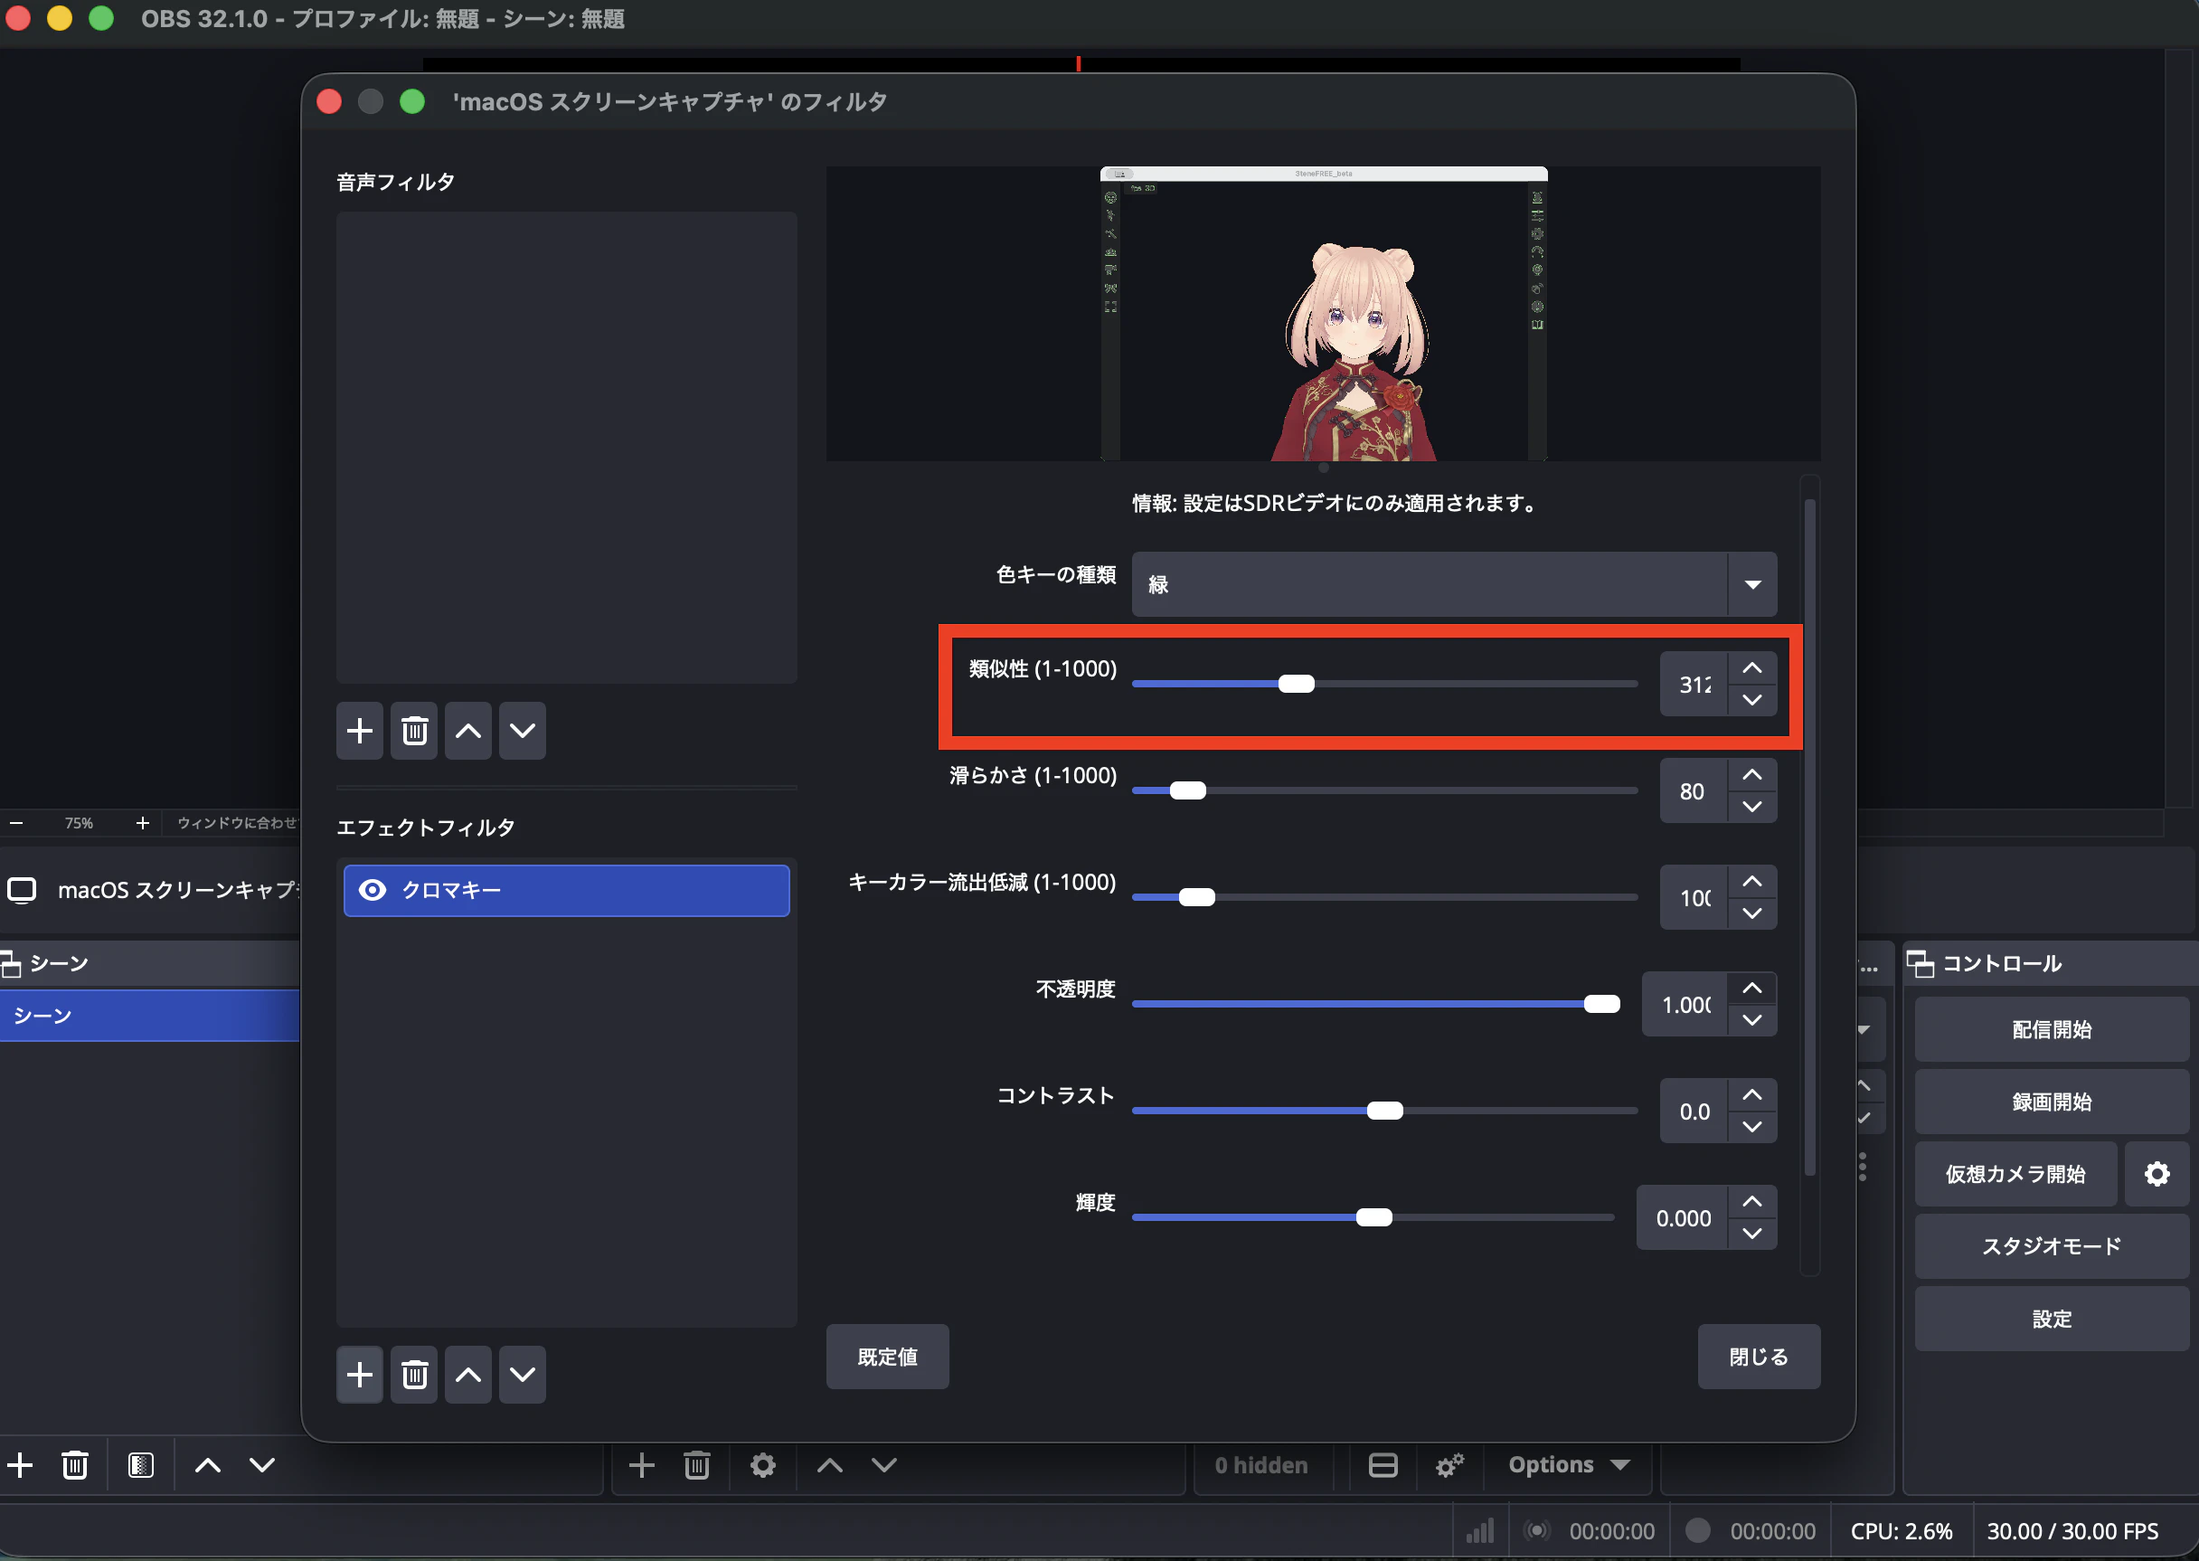The width and height of the screenshot is (2199, 1561).
Task: Click the 滑らかさ value input field
Action: tap(1694, 791)
